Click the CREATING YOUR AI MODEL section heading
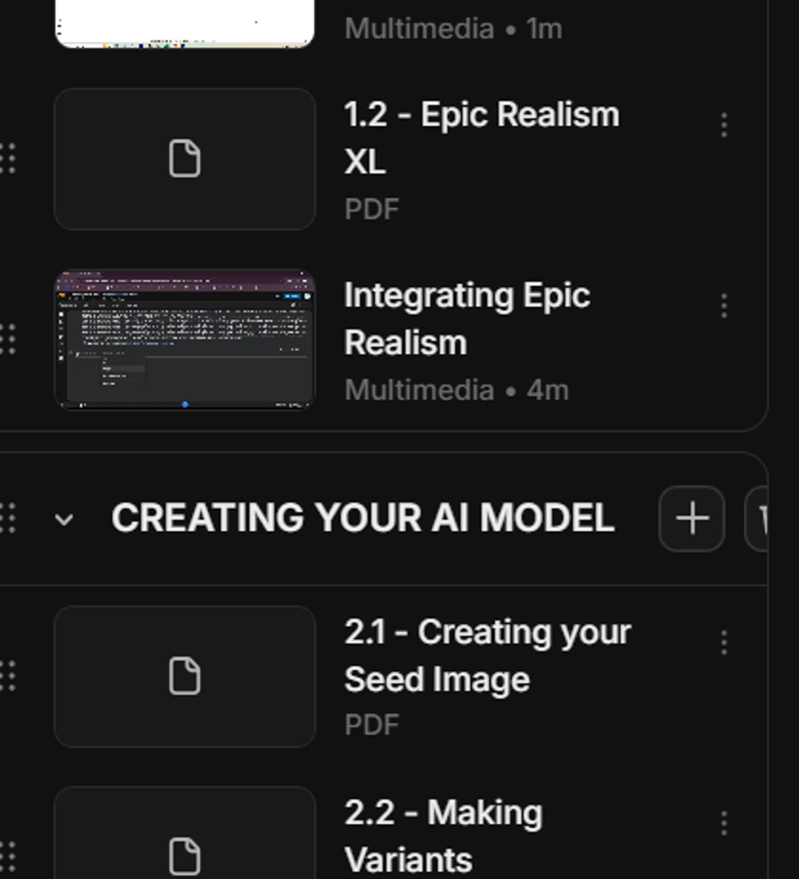 pyautogui.click(x=363, y=518)
